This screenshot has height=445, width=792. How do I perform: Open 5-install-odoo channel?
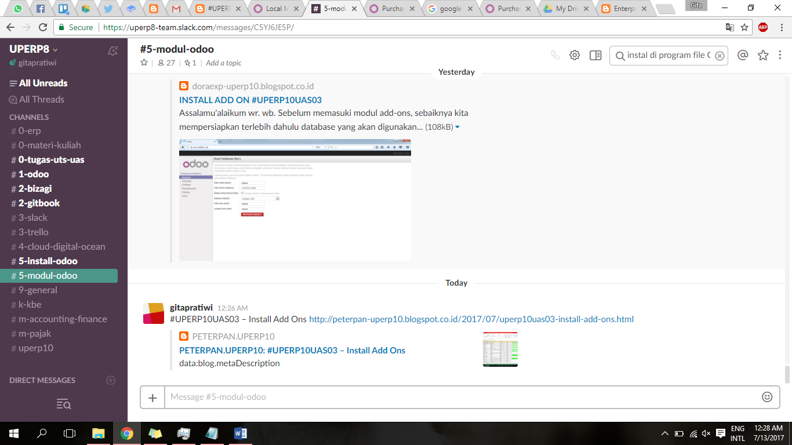[x=44, y=261]
